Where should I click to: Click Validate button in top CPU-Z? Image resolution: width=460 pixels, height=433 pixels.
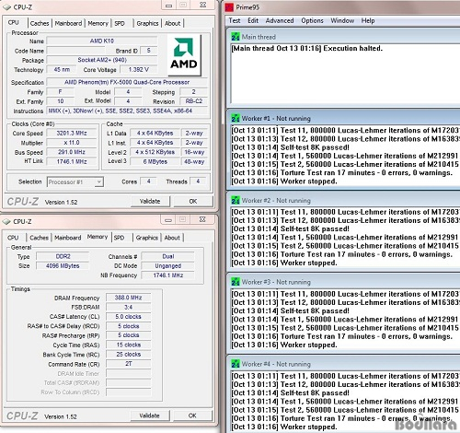point(150,202)
